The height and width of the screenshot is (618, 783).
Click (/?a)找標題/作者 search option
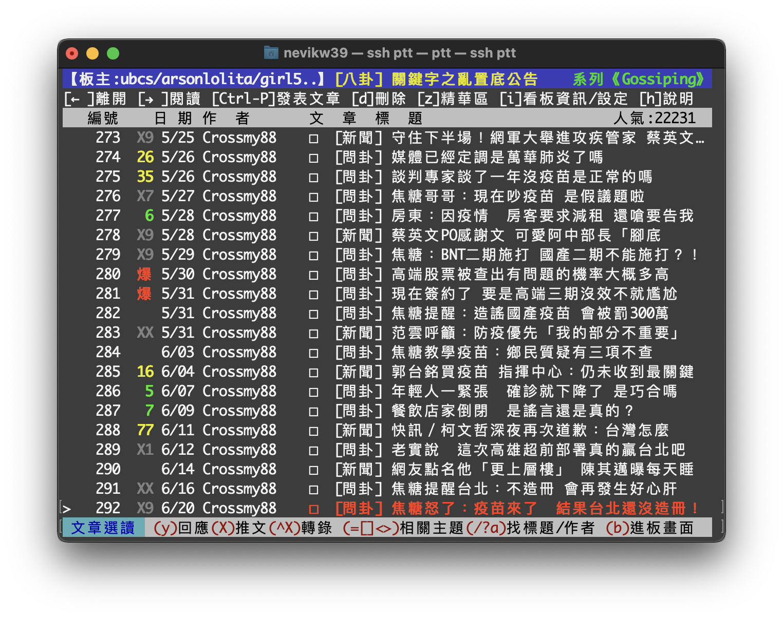pyautogui.click(x=531, y=528)
